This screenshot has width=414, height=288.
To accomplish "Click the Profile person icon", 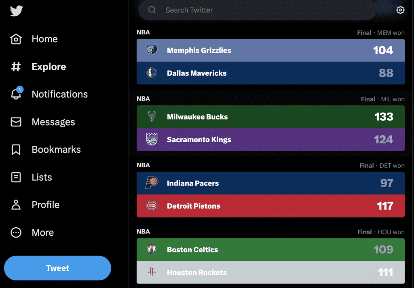I will click(x=16, y=205).
